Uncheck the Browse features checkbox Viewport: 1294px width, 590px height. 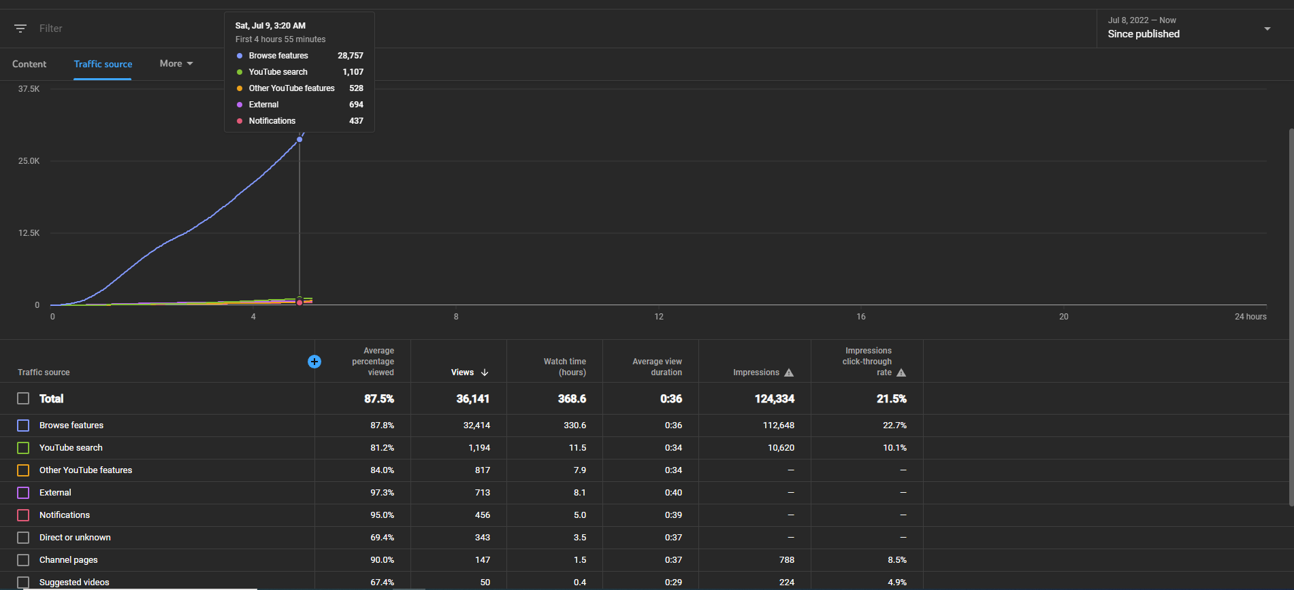(23, 426)
